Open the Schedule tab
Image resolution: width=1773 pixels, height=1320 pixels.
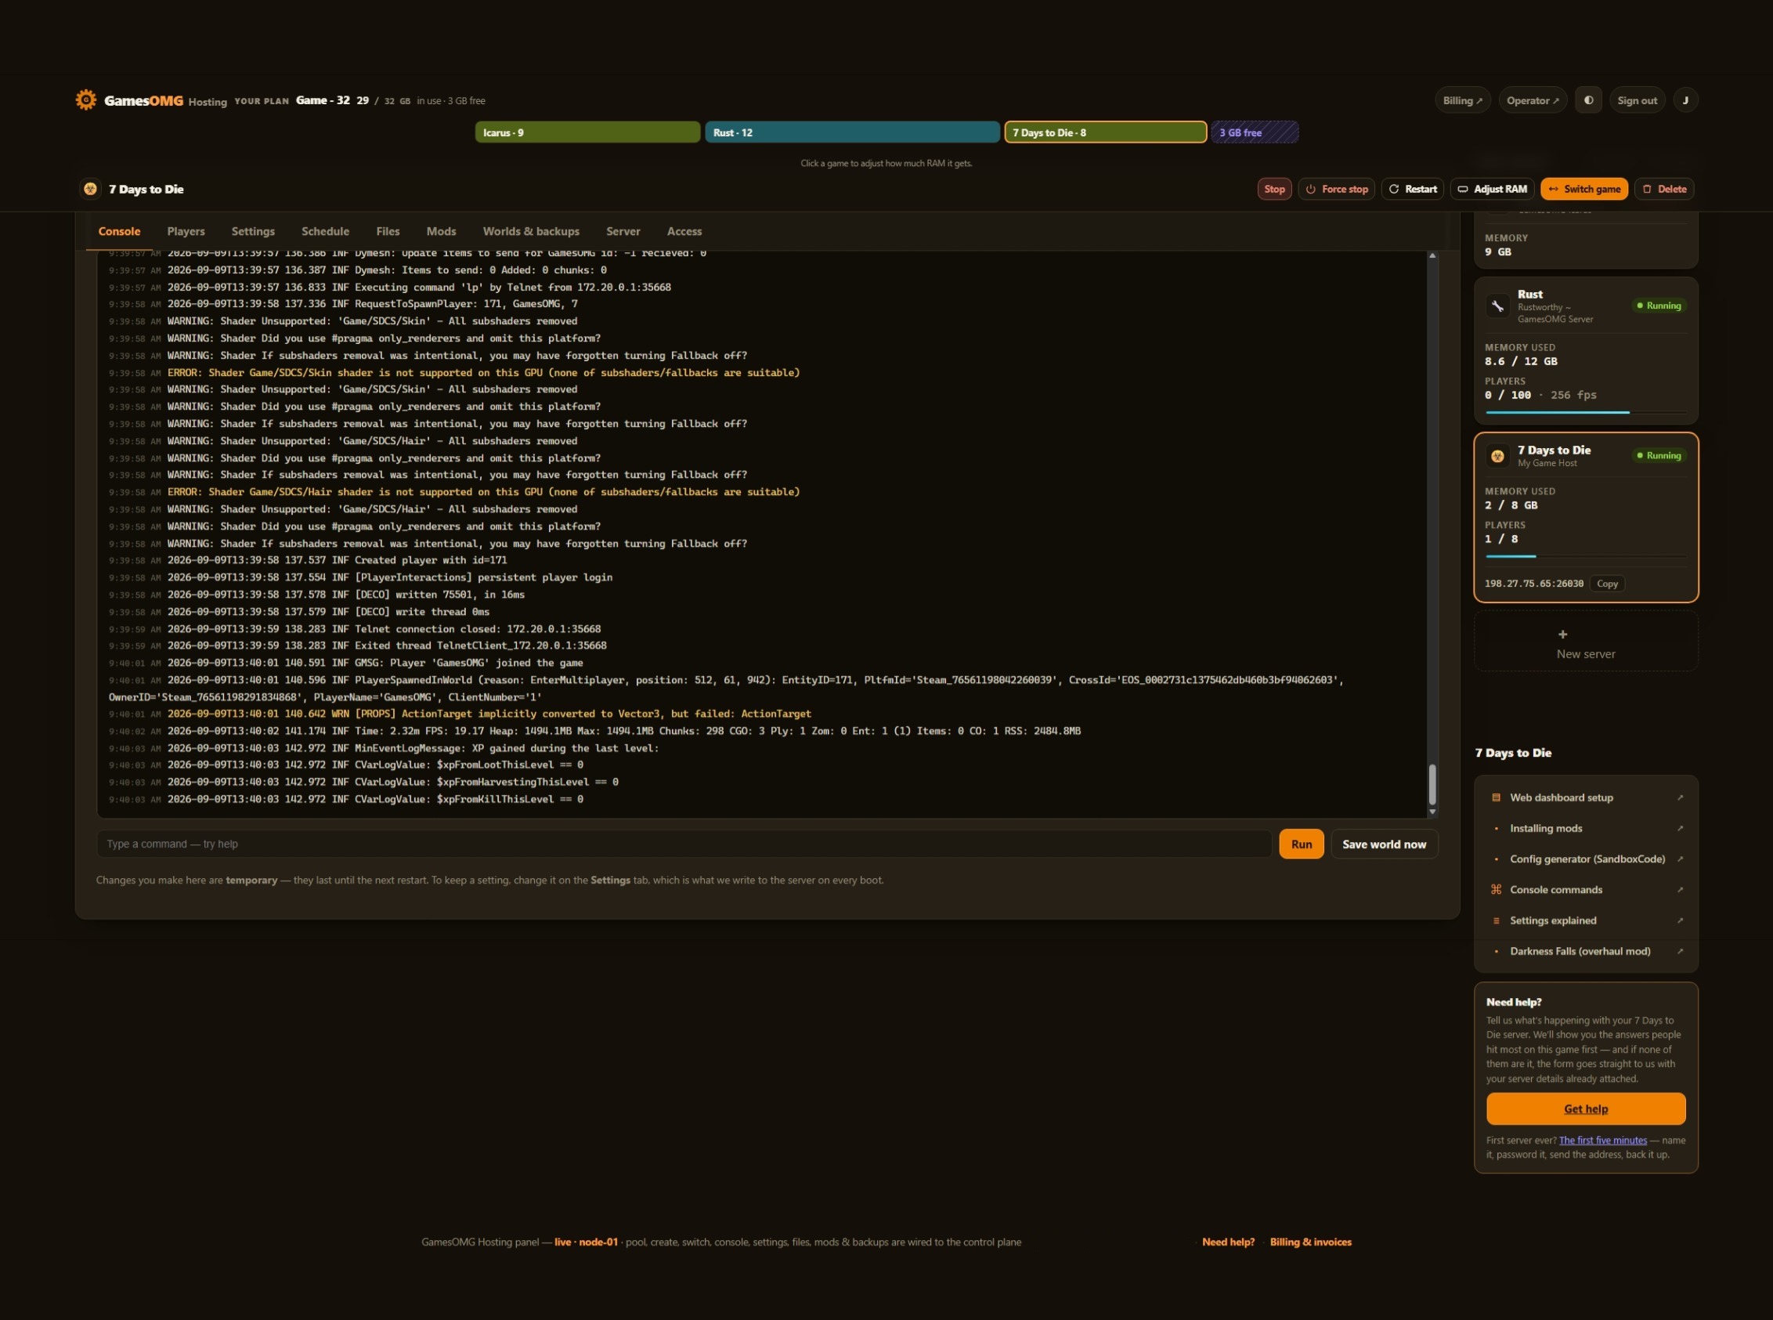[325, 231]
